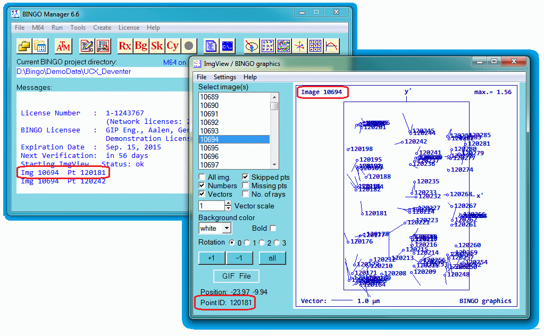Click the parameter list icon with P

(x=103, y=46)
